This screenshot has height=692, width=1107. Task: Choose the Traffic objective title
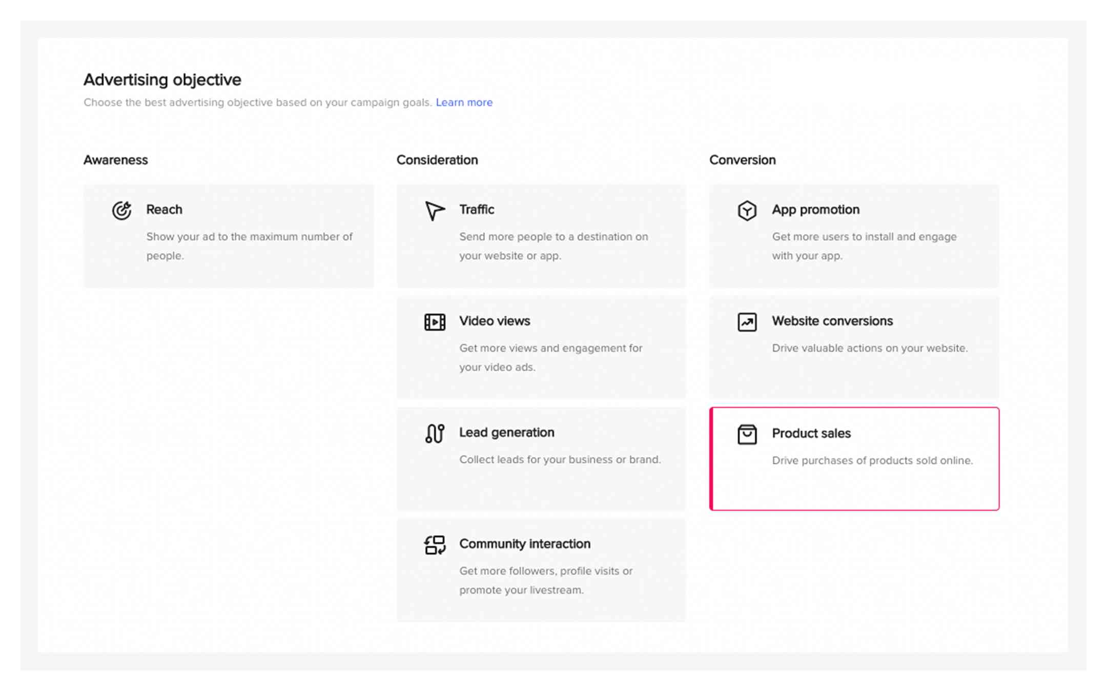coord(477,210)
